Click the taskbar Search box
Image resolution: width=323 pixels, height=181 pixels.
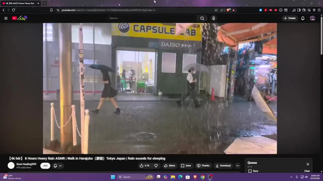pyautogui.click(x=136, y=177)
